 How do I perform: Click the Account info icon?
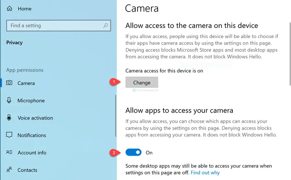[x=10, y=153]
